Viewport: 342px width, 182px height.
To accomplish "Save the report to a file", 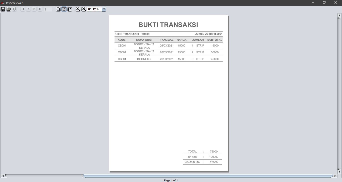I will 3,9.
